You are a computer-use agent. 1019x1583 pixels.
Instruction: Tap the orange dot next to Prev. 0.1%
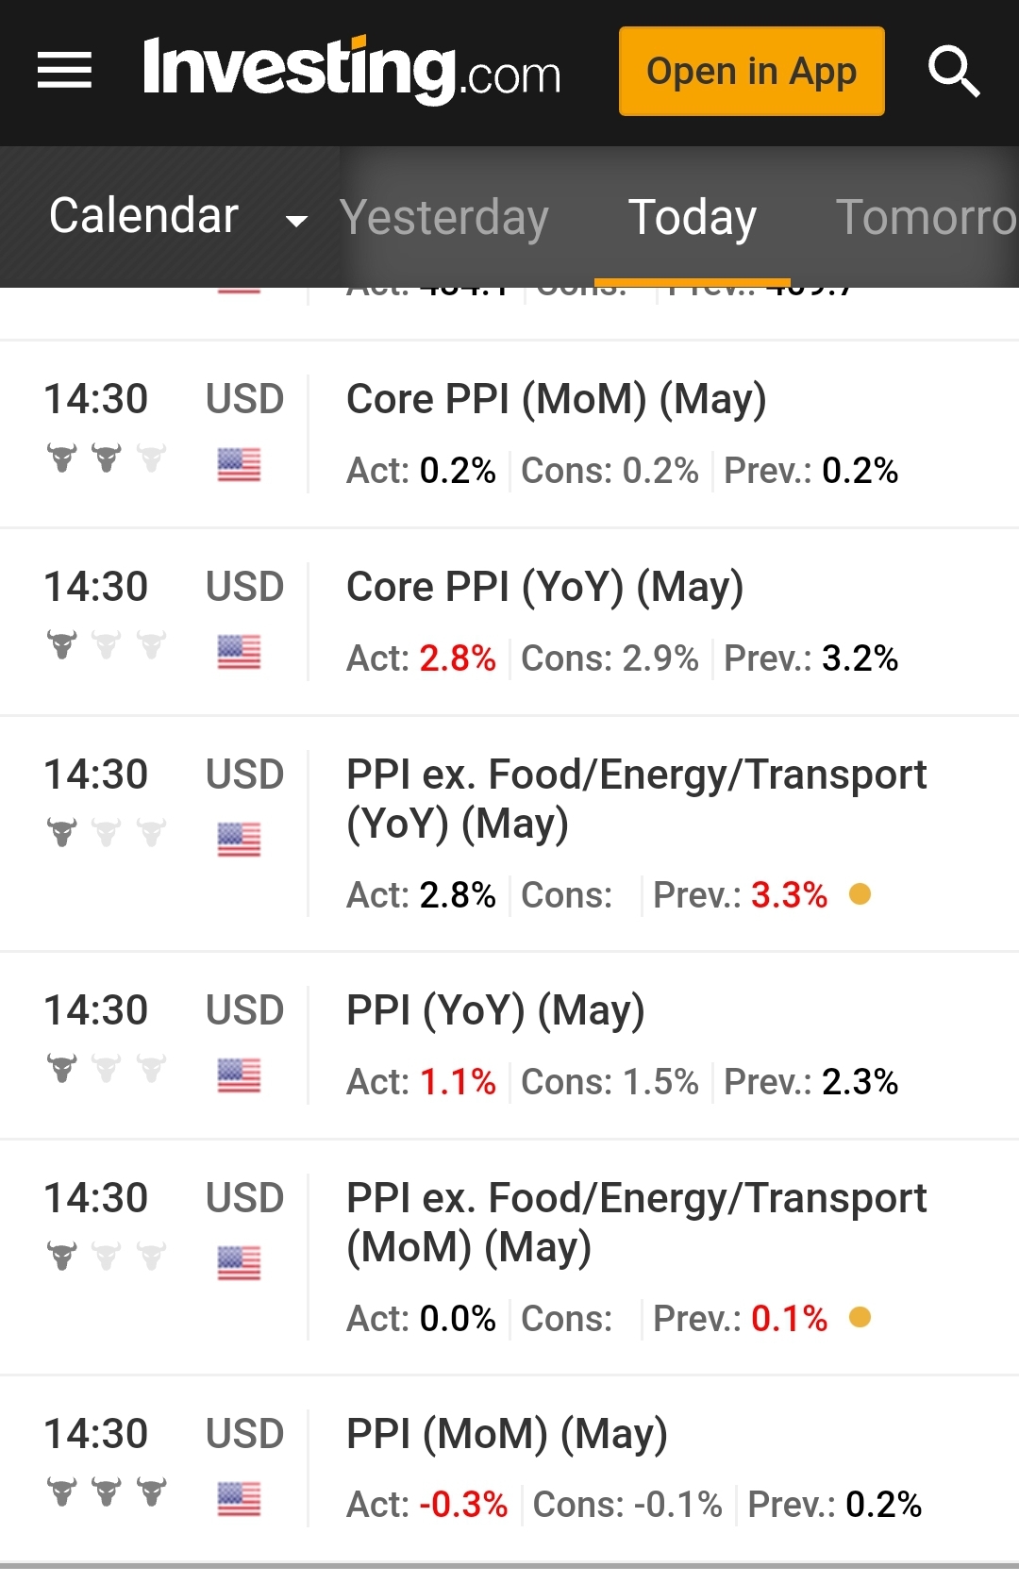pyautogui.click(x=860, y=1317)
